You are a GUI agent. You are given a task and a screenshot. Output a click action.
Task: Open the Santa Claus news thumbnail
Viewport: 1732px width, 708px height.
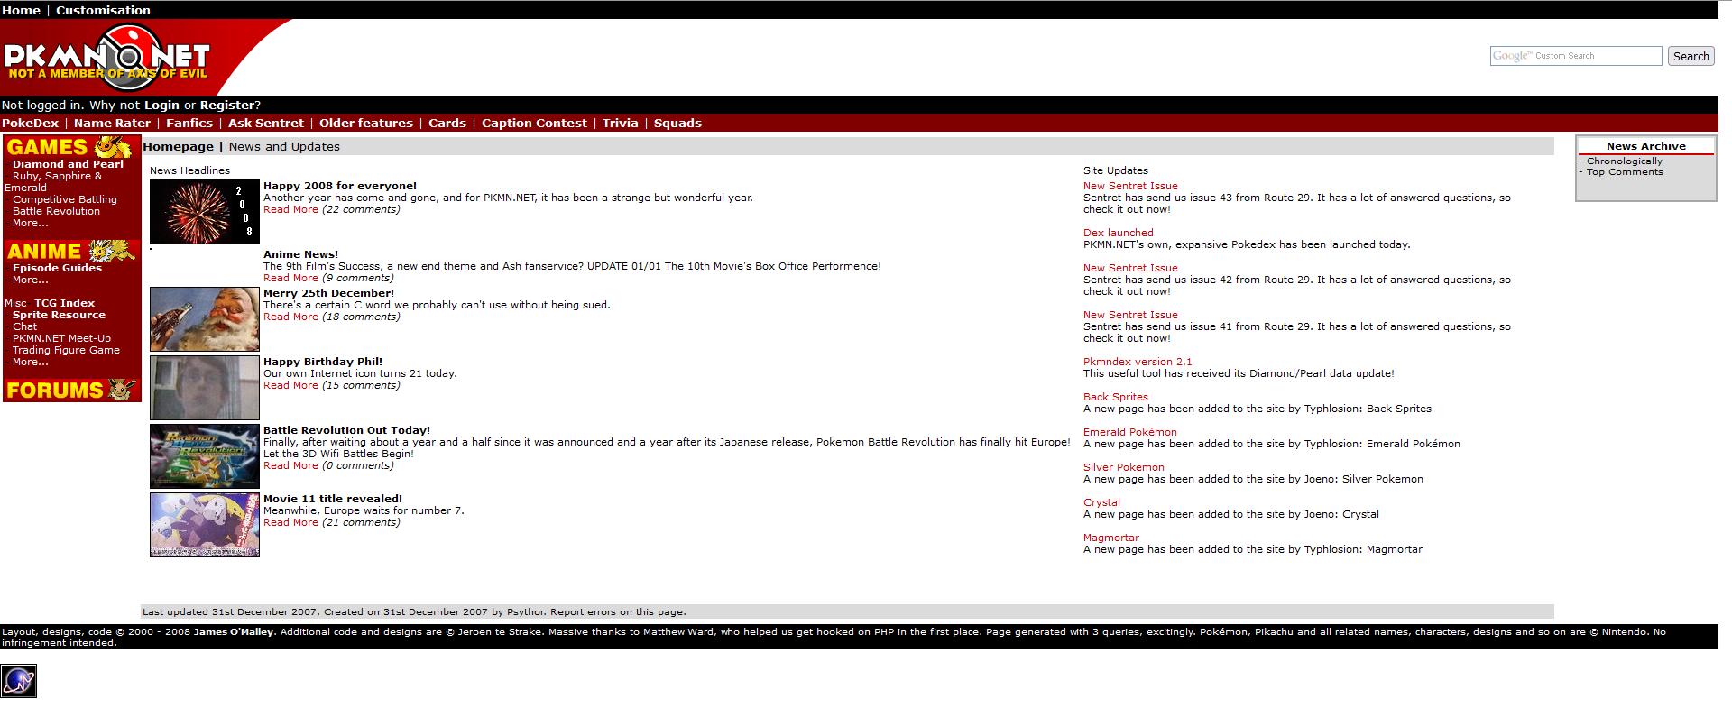pos(205,319)
